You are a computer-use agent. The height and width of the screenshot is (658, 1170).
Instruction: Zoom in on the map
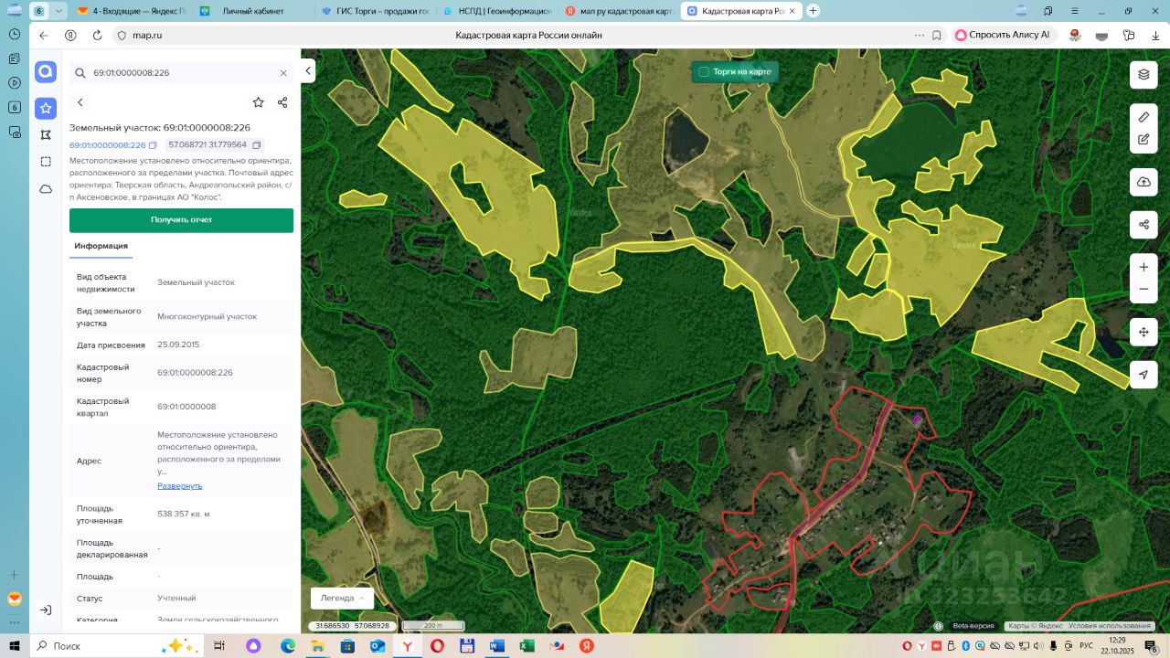click(1143, 267)
